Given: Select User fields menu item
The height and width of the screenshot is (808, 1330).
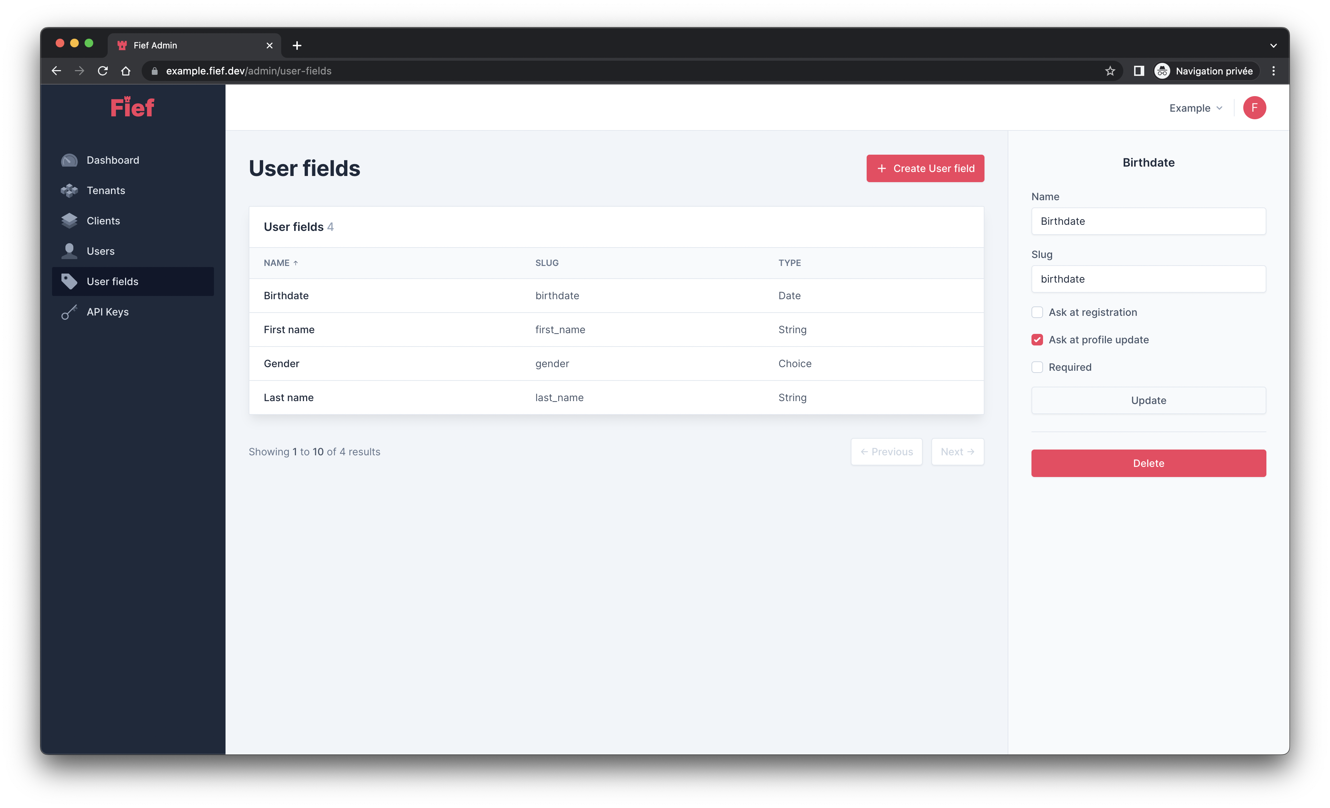Looking at the screenshot, I should [x=133, y=281].
